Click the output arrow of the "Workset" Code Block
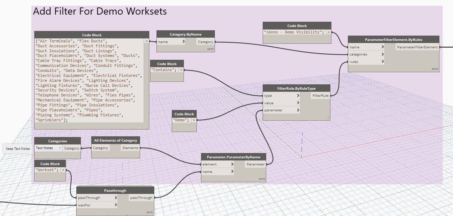This screenshot has height=216, width=453. click(63, 170)
